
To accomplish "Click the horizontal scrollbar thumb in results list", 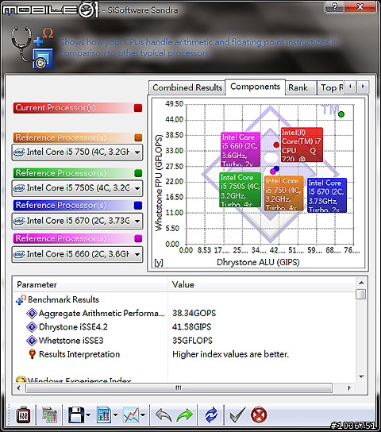I will coord(179,388).
